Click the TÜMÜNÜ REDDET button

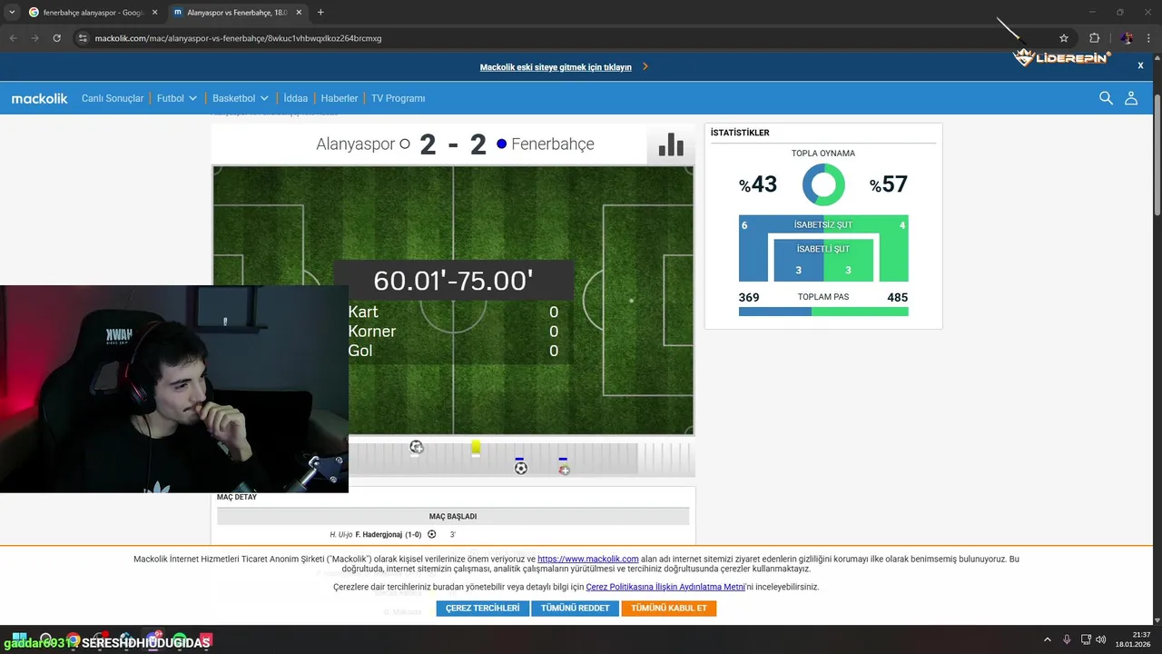click(575, 609)
